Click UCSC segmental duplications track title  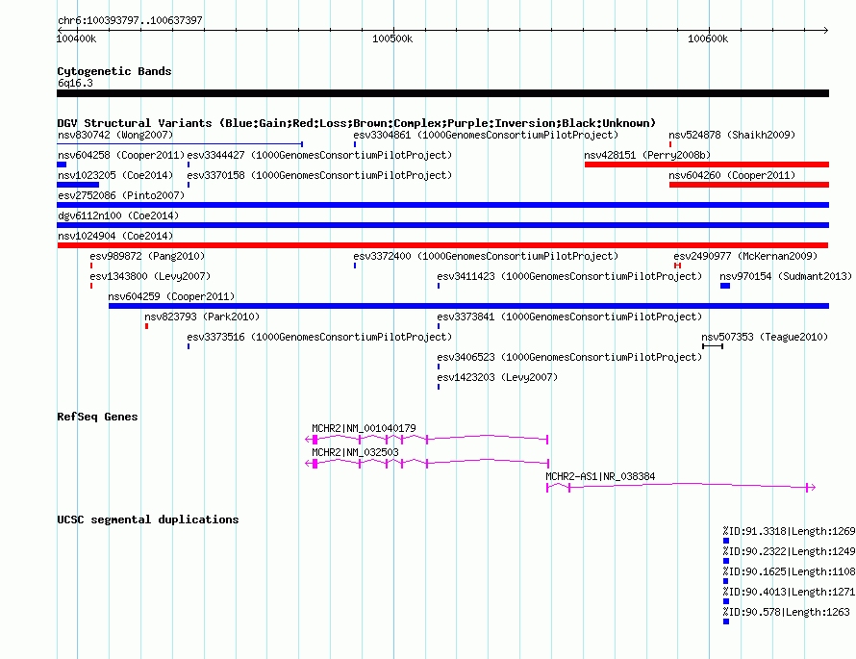[x=148, y=520]
